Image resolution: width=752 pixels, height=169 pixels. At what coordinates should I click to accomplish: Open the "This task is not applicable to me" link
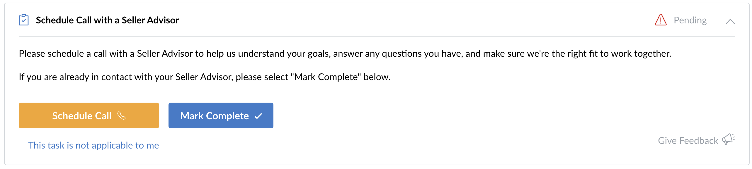coord(93,145)
